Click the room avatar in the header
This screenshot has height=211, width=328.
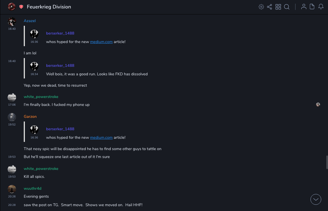[12, 7]
